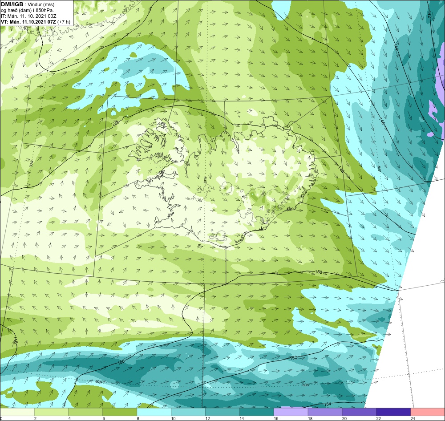Click the legend value '10'
Viewport: 445px width, 421px height.
pos(173,418)
